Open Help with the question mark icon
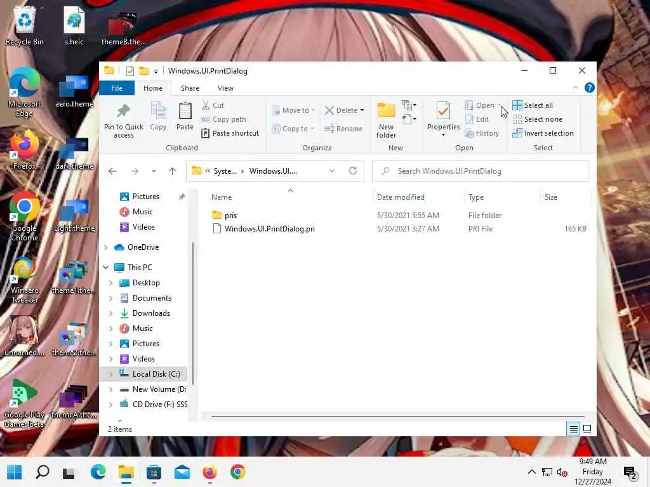The width and height of the screenshot is (650, 487). click(589, 88)
